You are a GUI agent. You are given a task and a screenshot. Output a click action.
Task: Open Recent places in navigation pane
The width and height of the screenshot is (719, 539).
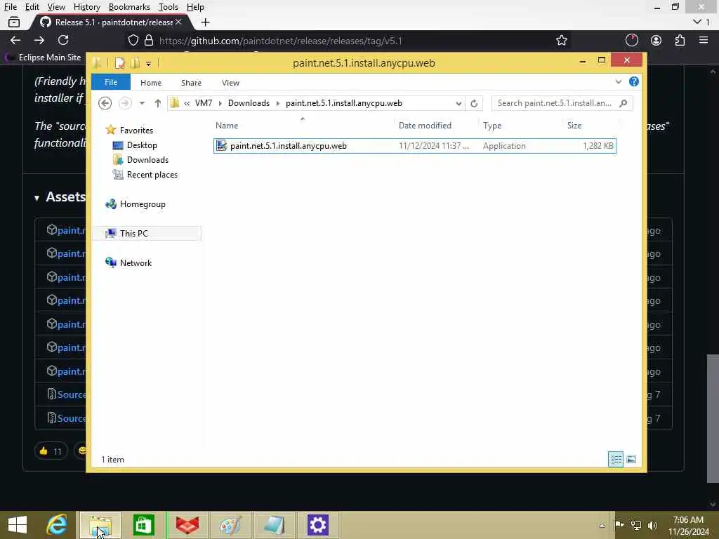152,175
